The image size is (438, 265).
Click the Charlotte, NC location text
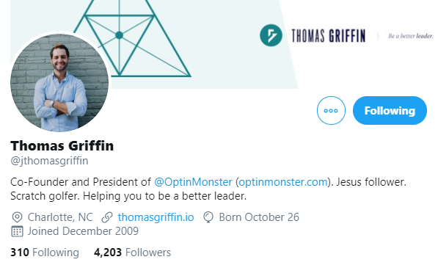tap(60, 217)
